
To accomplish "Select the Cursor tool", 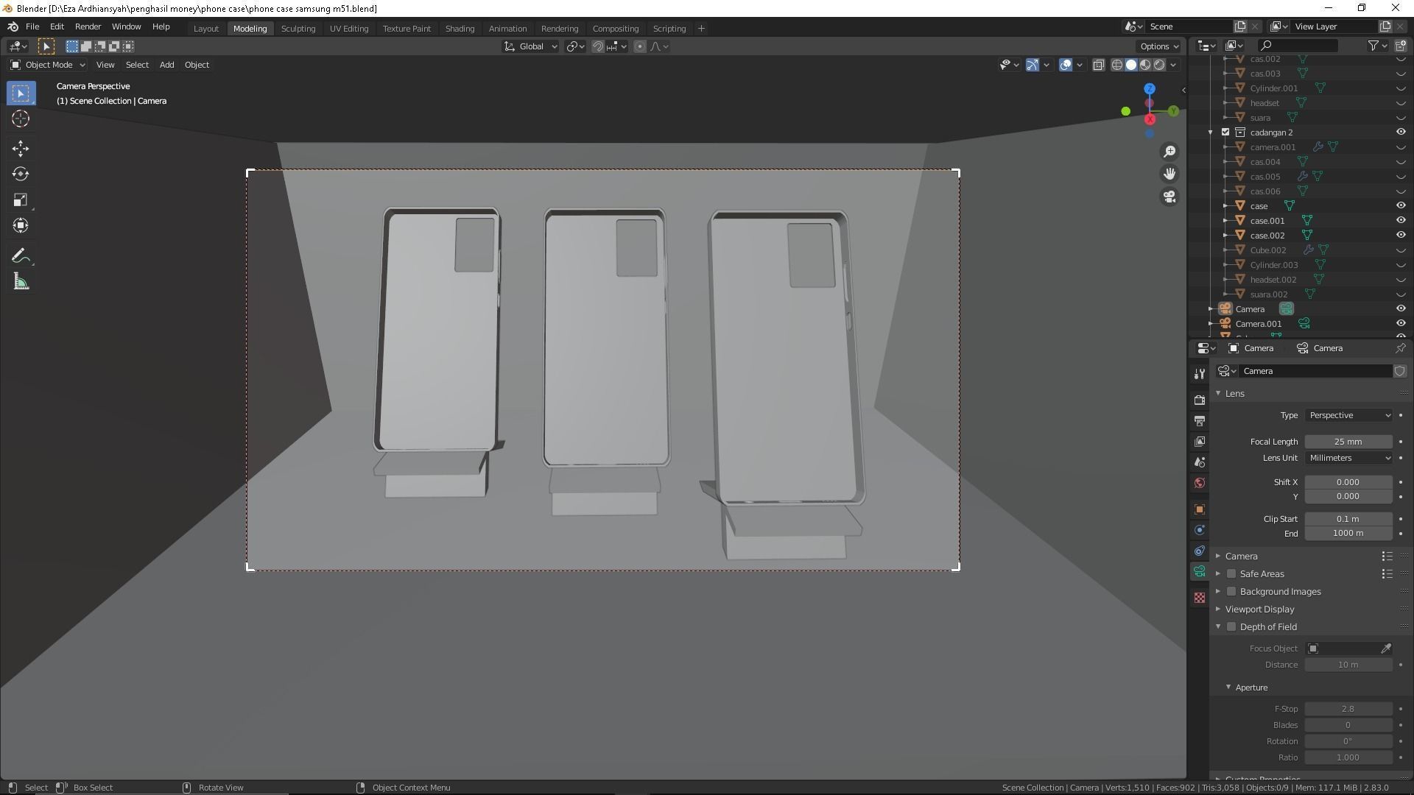I will (x=20, y=119).
